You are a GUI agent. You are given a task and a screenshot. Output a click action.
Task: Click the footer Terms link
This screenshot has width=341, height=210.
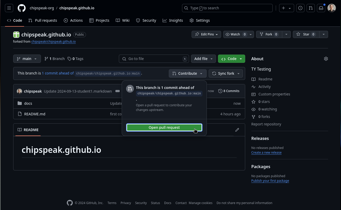click(112, 203)
